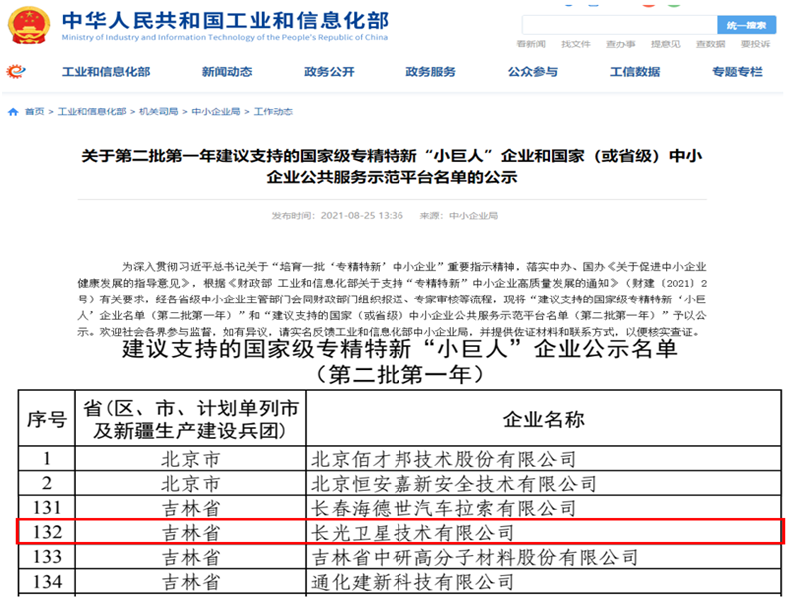Image resolution: width=799 pixels, height=599 pixels.
Task: Open the 专题专栏 navigation menu
Action: [737, 72]
